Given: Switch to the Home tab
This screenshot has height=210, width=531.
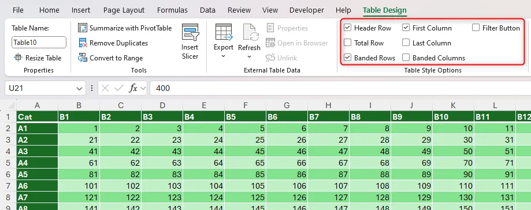Looking at the screenshot, I should click(x=49, y=10).
